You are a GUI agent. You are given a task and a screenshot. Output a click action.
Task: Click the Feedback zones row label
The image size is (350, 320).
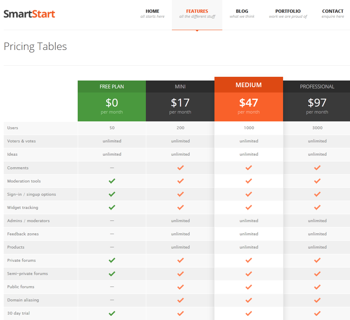pos(23,234)
